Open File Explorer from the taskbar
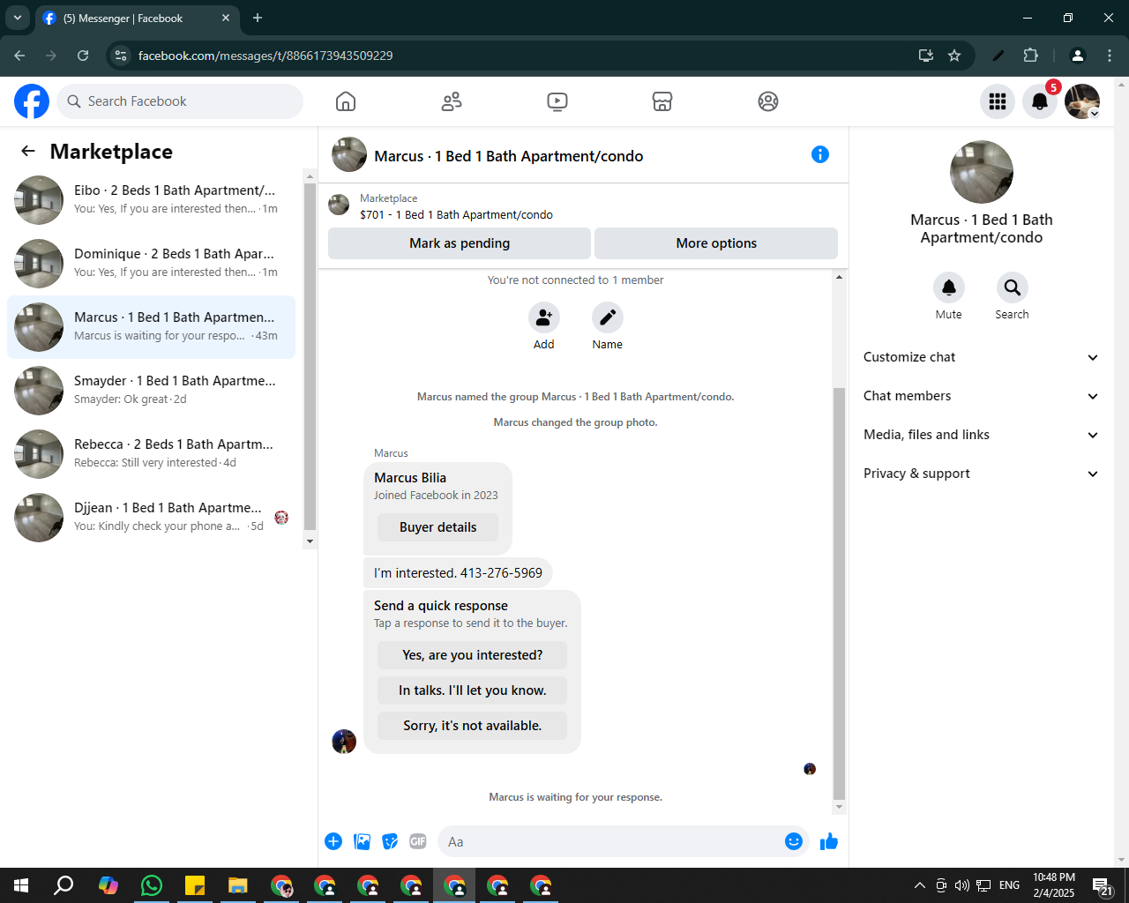 click(238, 885)
